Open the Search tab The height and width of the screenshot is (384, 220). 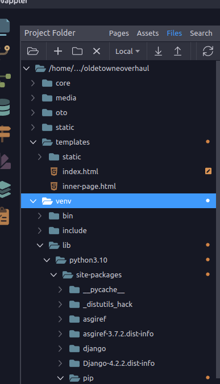point(201,33)
